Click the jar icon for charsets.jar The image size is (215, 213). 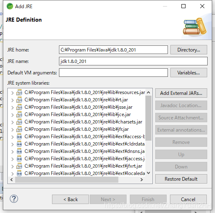click(19, 122)
